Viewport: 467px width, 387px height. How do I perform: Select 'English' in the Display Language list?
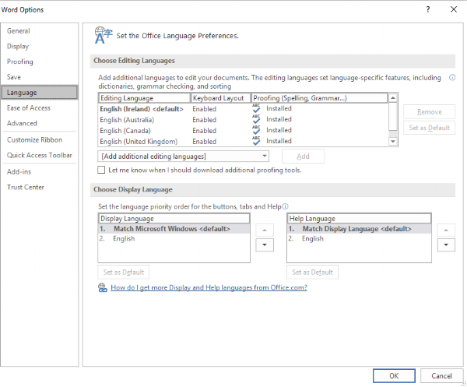(174, 238)
